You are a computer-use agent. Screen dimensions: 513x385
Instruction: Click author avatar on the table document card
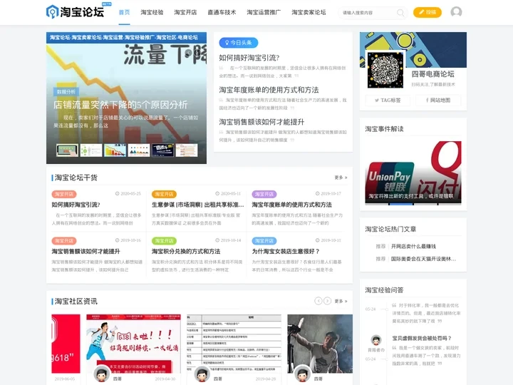point(202,374)
